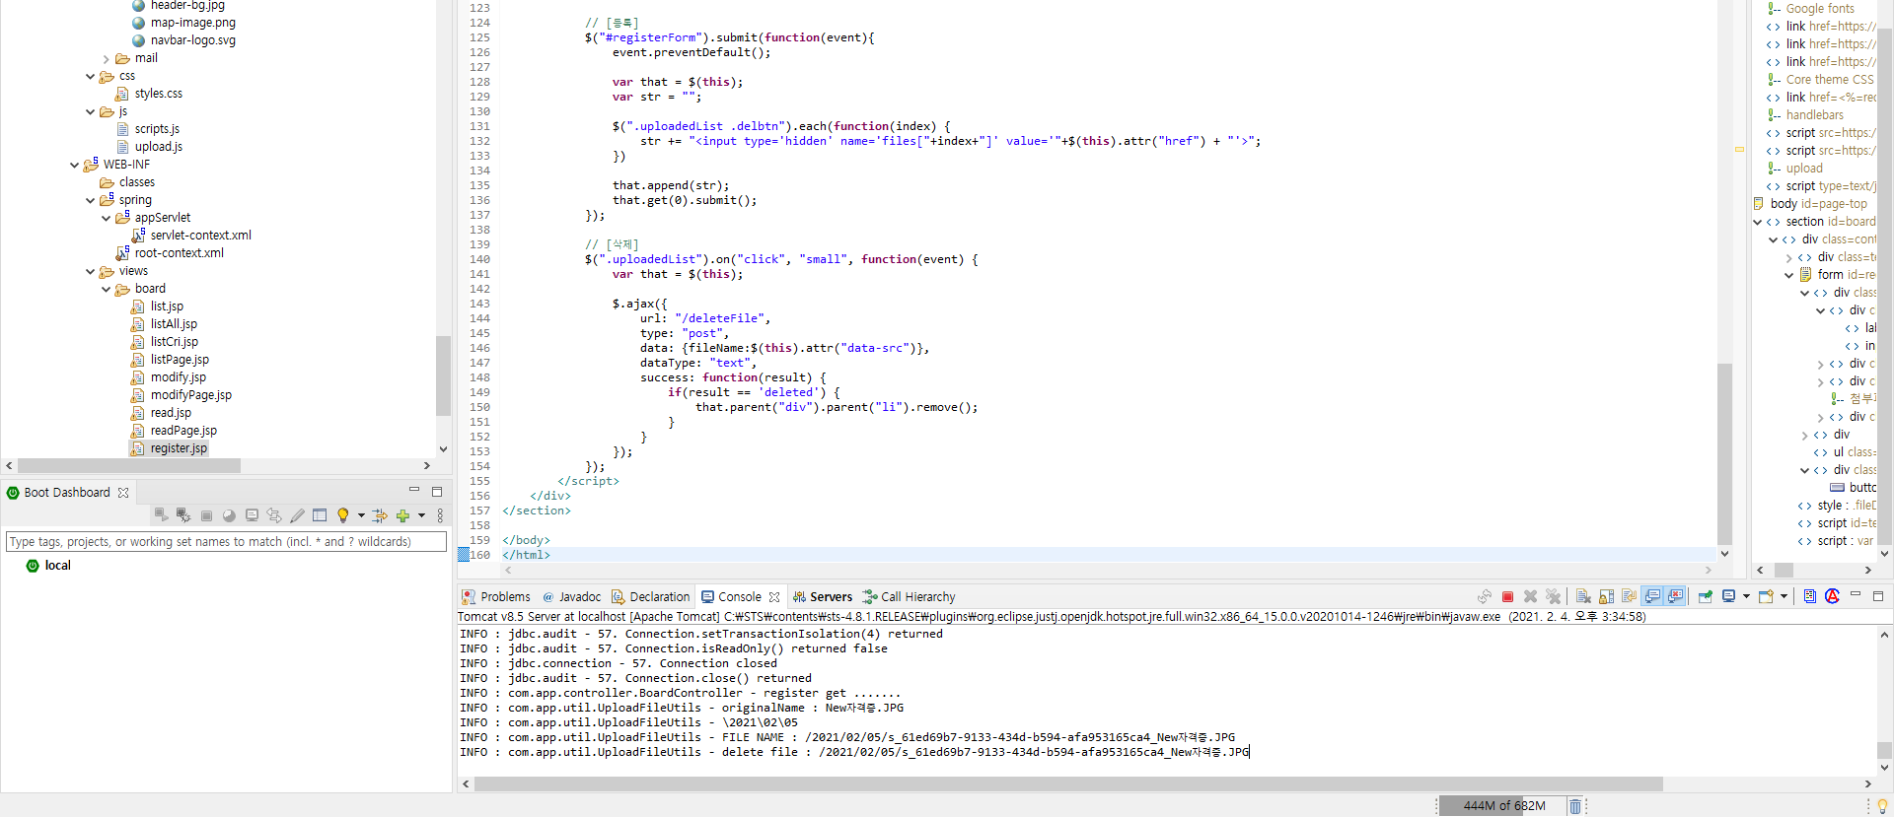
Task: Open Boot Dashboard view menu (three dots)
Action: point(440,515)
